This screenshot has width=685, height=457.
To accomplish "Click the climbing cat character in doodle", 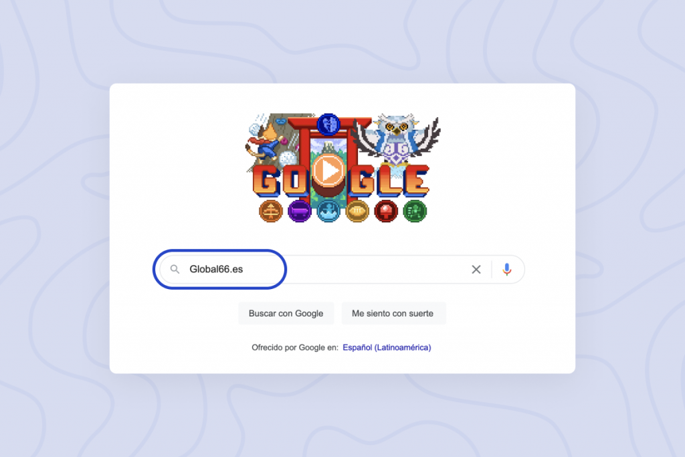I will coord(264,144).
